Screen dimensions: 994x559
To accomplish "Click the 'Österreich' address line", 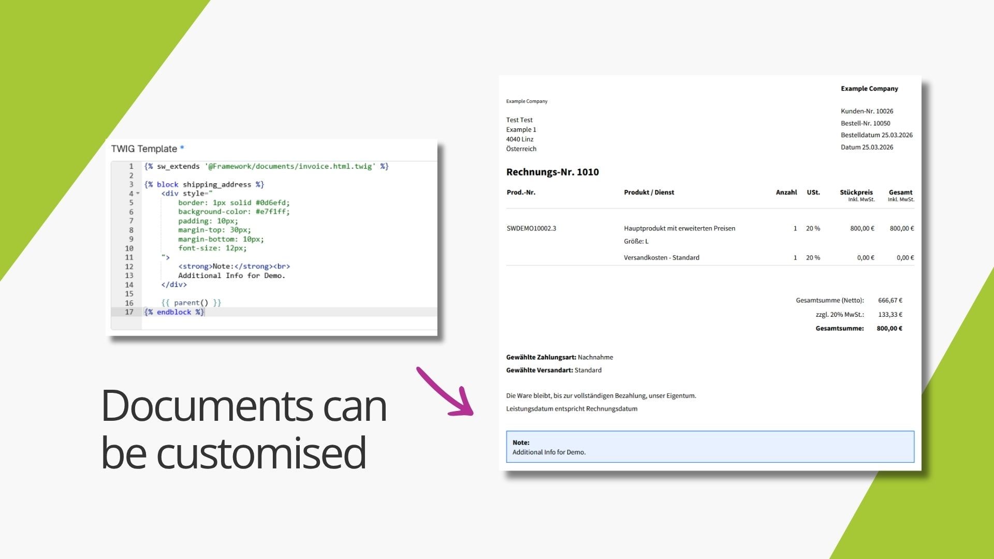I will [521, 149].
